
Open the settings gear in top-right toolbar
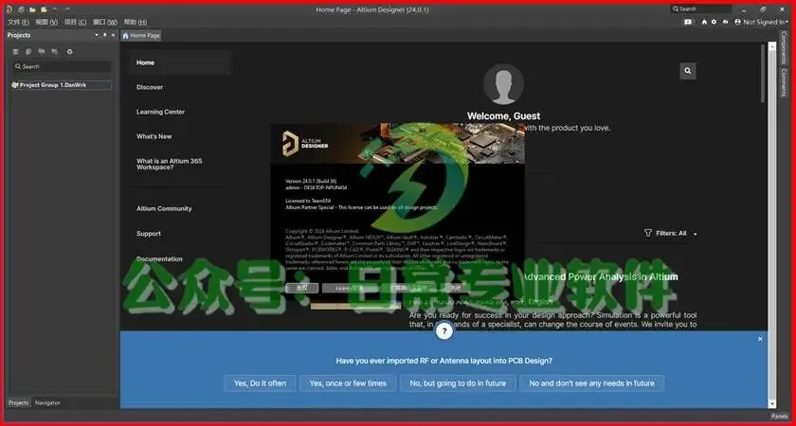pos(714,23)
